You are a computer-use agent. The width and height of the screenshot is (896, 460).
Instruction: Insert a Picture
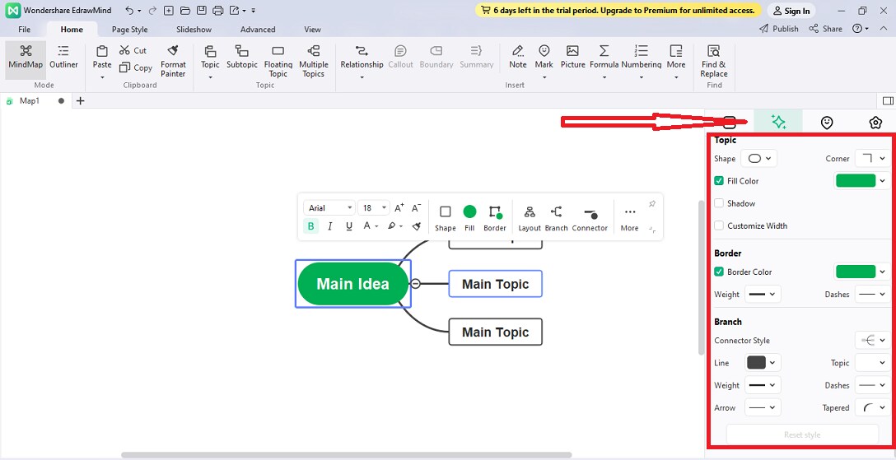[572, 57]
